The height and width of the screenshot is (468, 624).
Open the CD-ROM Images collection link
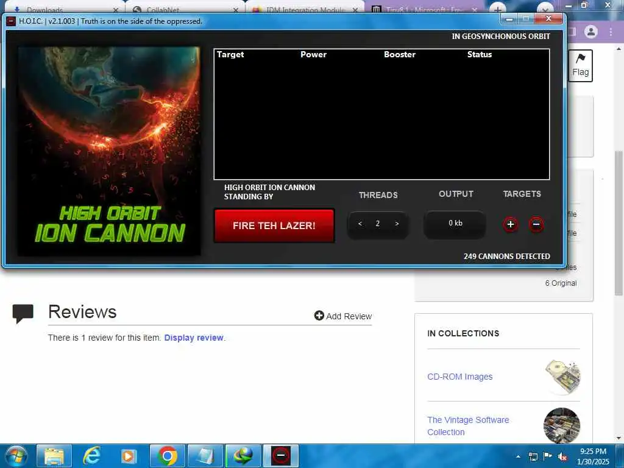click(x=459, y=377)
